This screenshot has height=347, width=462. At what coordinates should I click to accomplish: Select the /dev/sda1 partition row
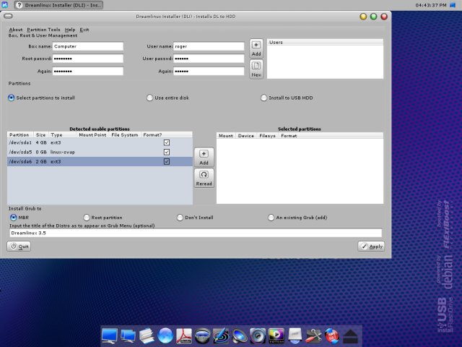pyautogui.click(x=100, y=142)
